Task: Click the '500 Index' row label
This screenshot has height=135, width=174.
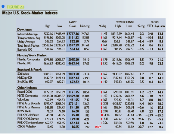Action: 23,74
